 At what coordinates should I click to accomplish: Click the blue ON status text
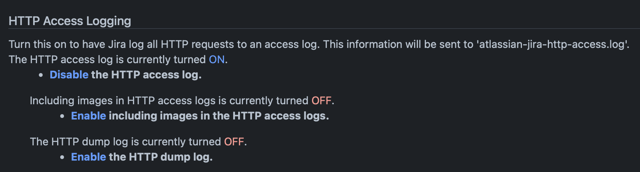pyautogui.click(x=217, y=60)
